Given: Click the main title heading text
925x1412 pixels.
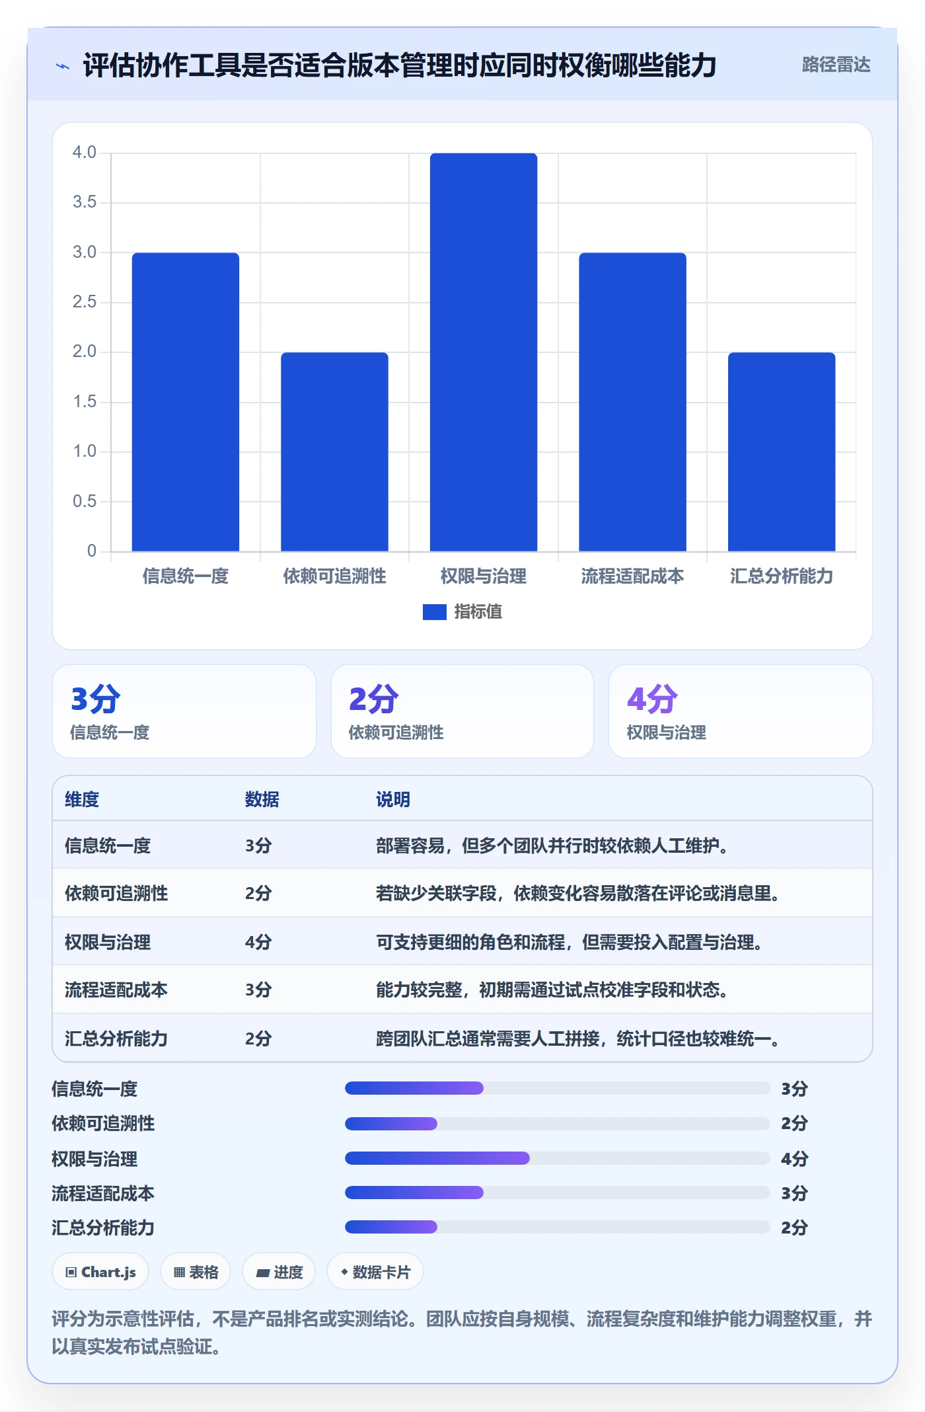Looking at the screenshot, I should pos(400,65).
